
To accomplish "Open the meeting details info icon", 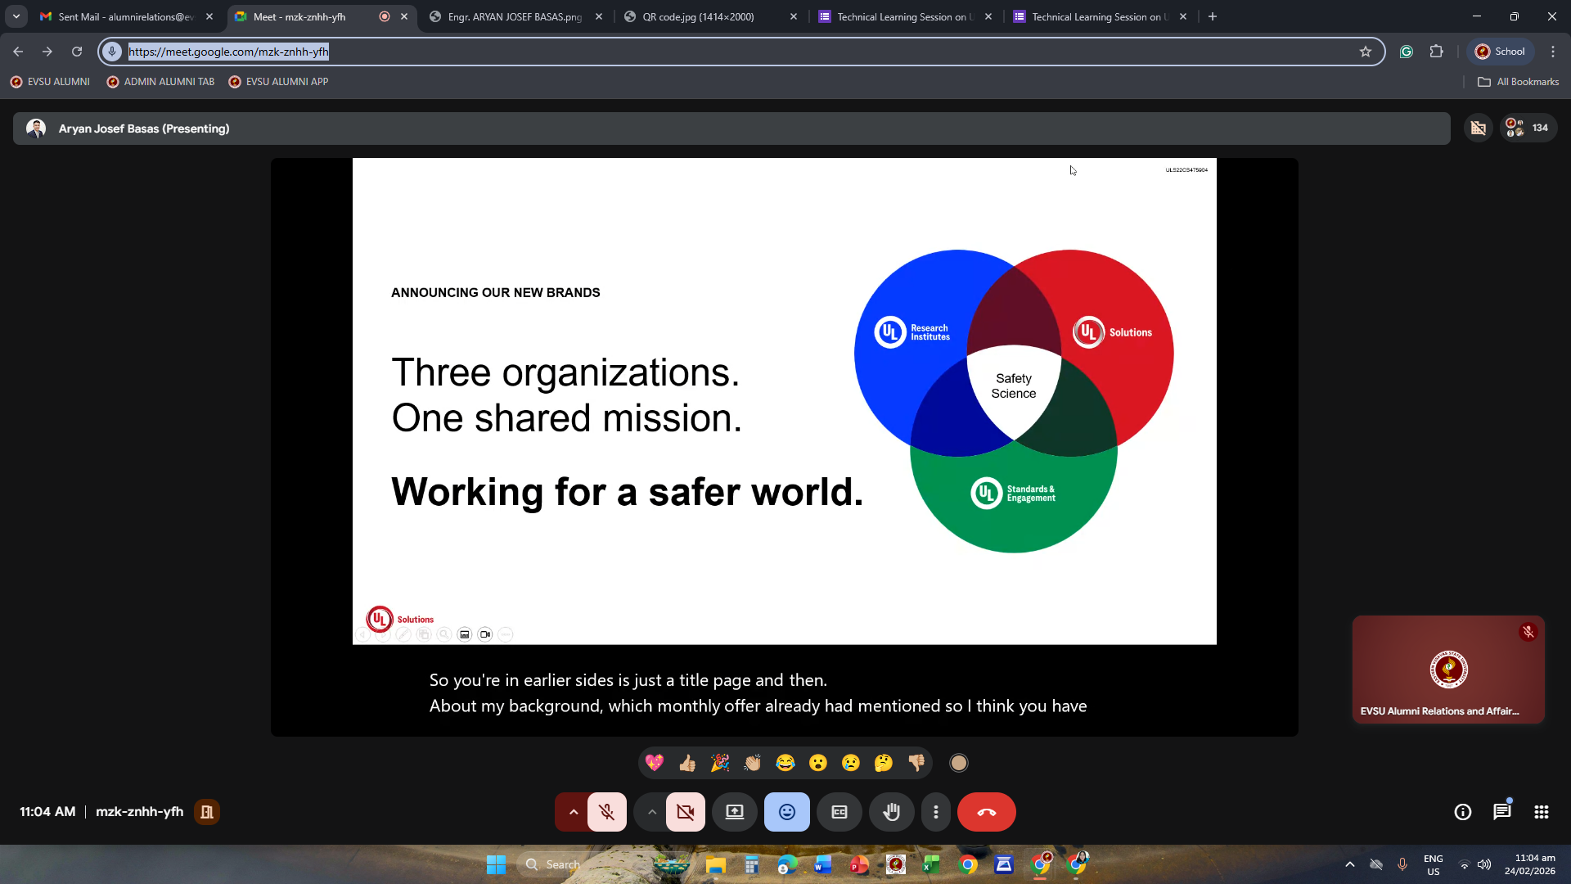I will coord(1462,812).
